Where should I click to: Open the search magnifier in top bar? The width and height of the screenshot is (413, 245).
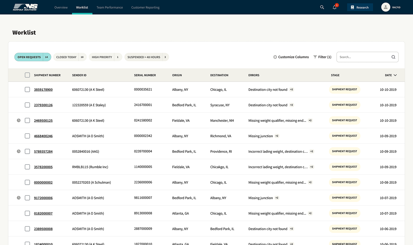tap(322, 7)
